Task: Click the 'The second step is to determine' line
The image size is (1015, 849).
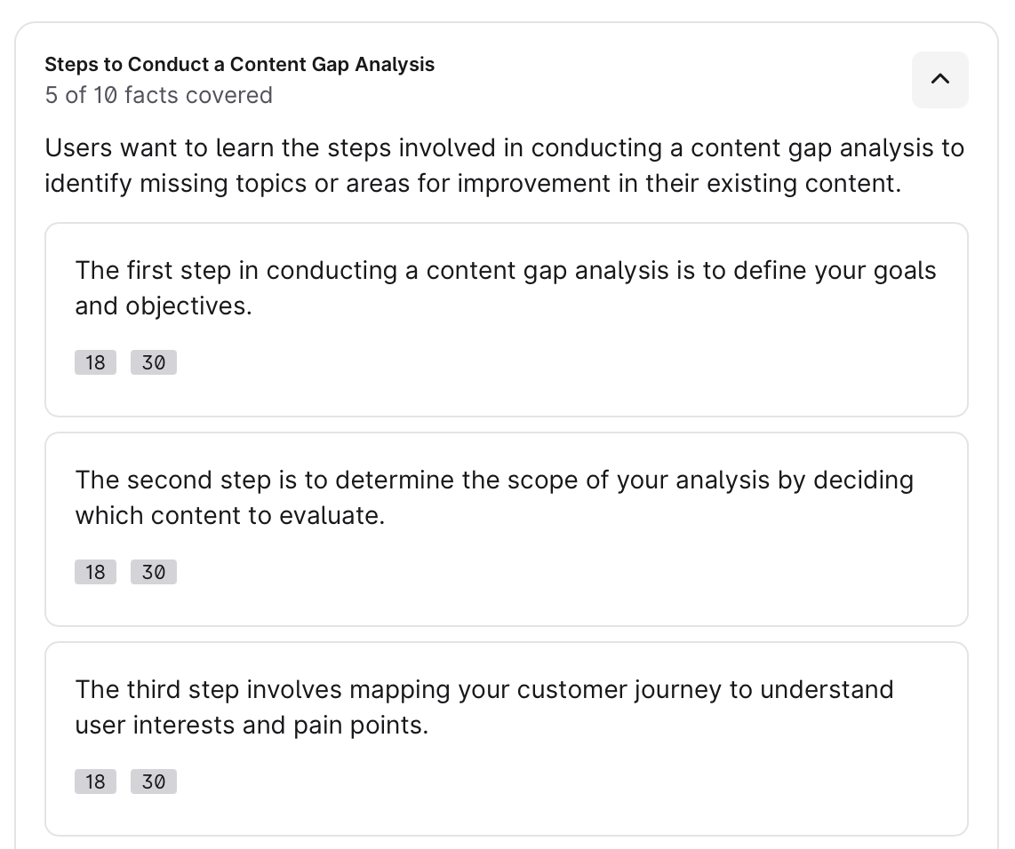Action: click(494, 480)
